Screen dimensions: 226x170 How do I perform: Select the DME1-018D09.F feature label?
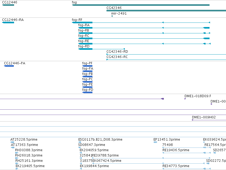[198, 96]
